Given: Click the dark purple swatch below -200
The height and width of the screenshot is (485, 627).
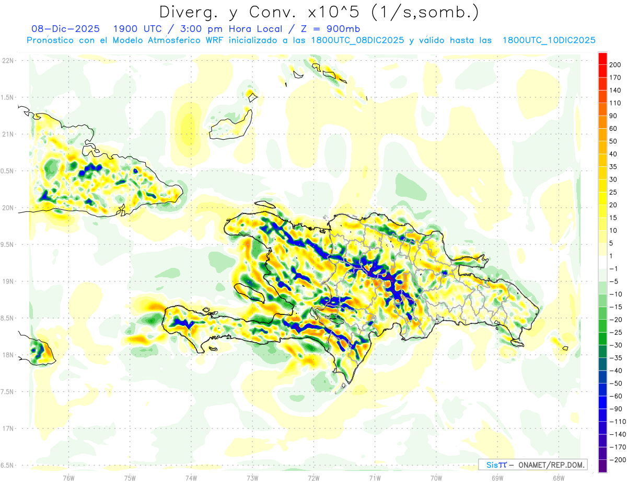Looking at the screenshot, I should coord(602,466).
